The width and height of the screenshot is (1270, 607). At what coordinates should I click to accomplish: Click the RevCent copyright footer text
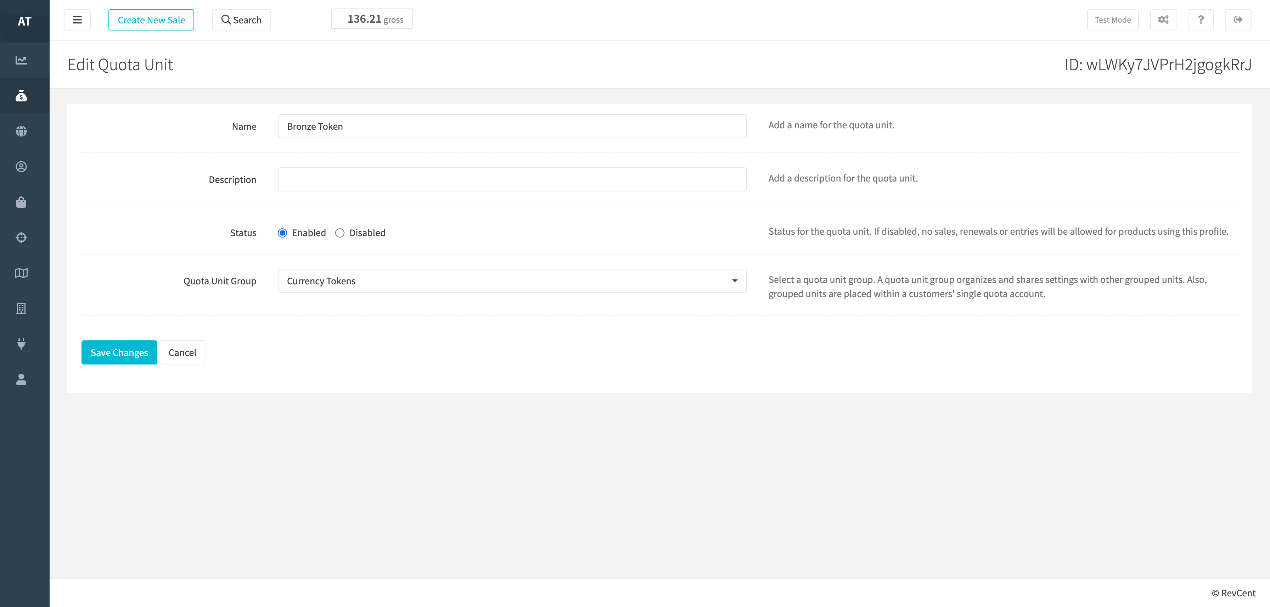(x=1233, y=593)
